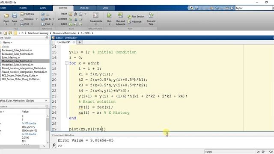The height and width of the screenshot is (154, 274).
Task: Add a new editor tab with plus
Action: click(x=80, y=42)
